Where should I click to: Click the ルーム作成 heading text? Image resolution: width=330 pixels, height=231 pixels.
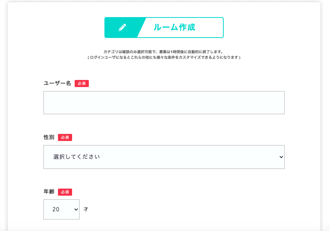point(174,28)
